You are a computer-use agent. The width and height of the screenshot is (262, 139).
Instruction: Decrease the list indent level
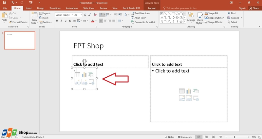116,15
